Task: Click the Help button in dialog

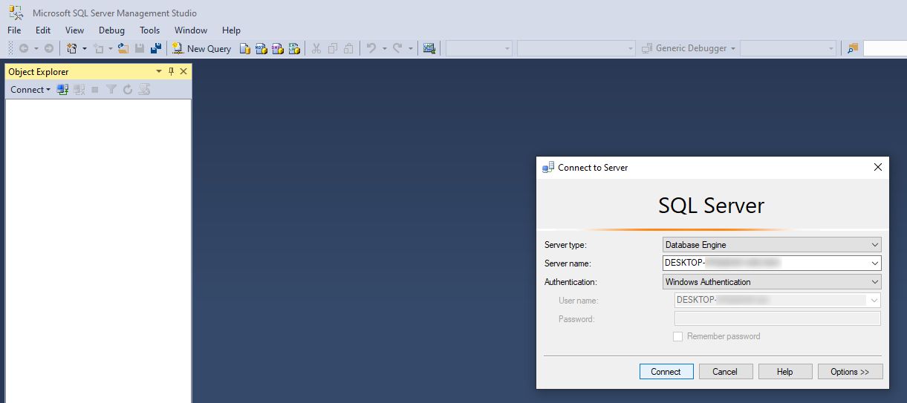Action: tap(785, 372)
